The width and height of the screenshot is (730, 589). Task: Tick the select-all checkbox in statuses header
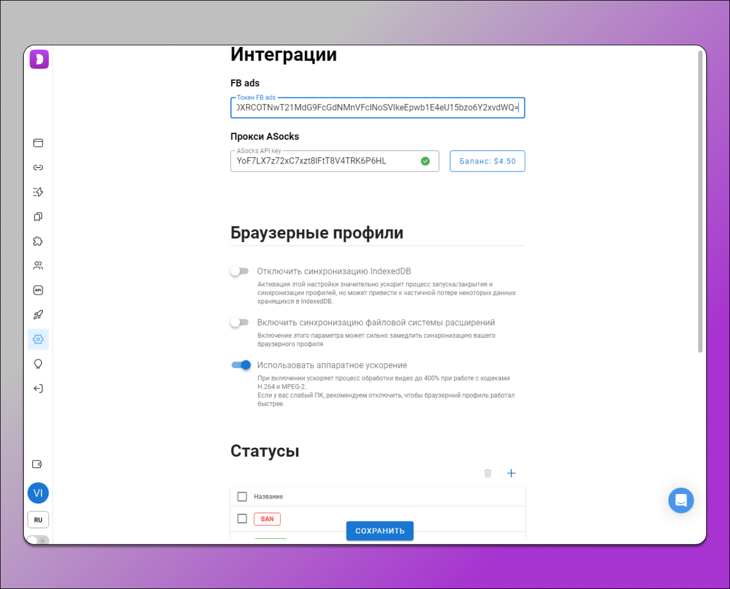(x=242, y=496)
